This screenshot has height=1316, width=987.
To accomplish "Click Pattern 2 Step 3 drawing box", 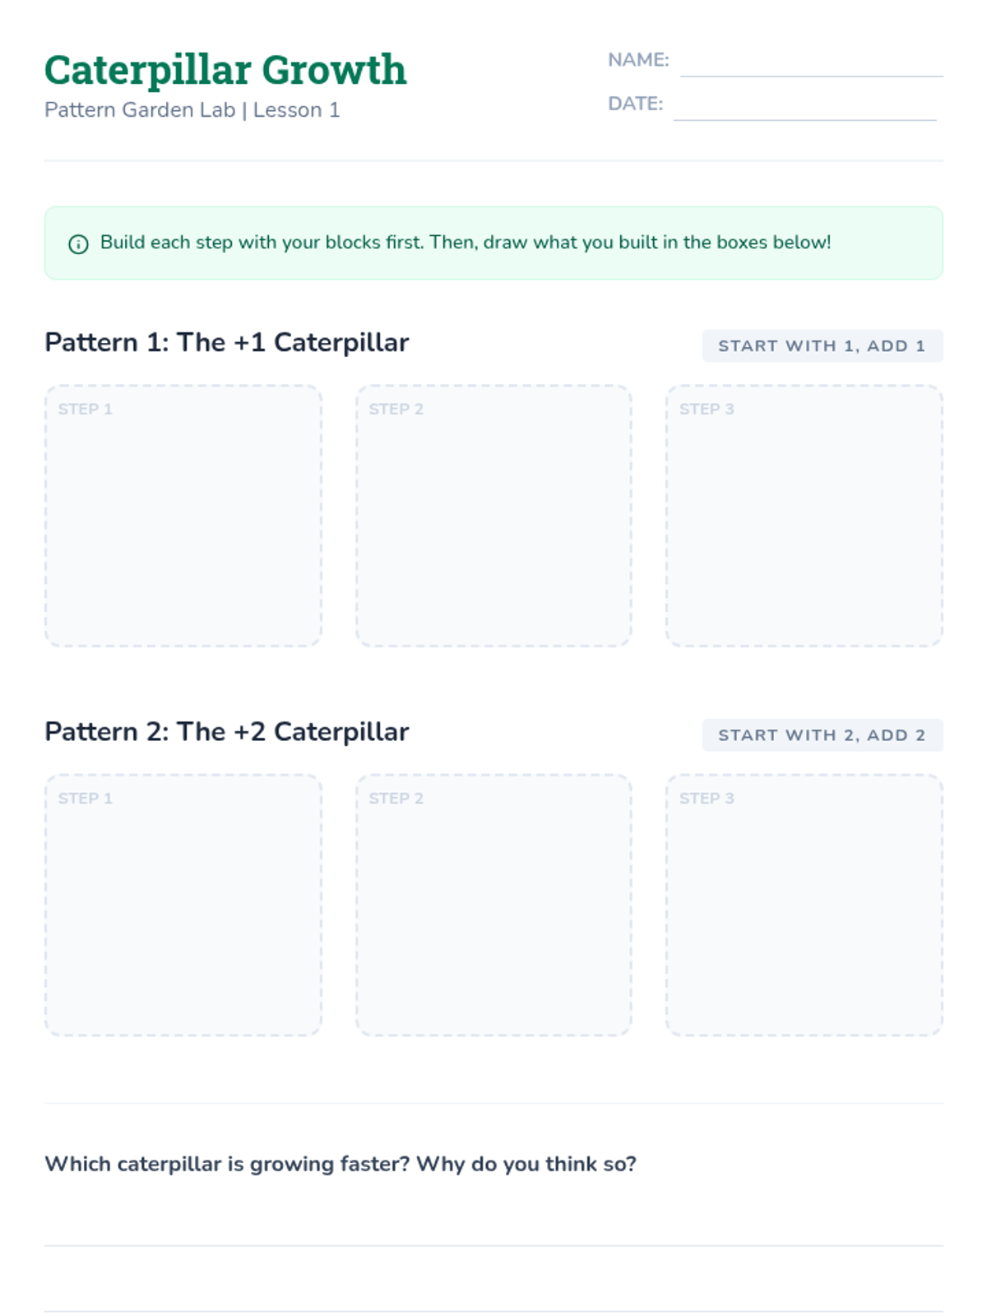I will click(804, 905).
